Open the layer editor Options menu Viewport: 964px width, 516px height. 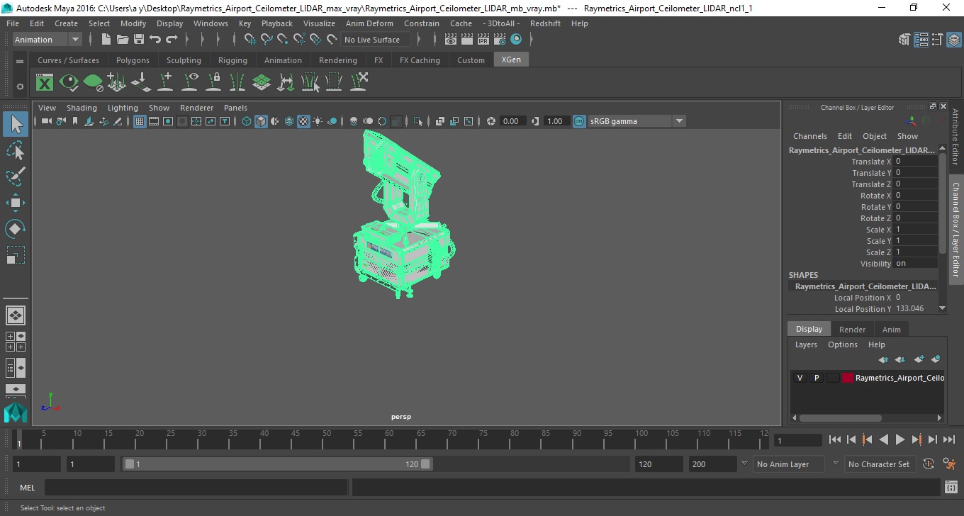[x=842, y=344]
